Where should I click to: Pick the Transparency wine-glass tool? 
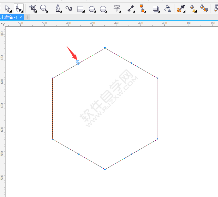coord(167,8)
